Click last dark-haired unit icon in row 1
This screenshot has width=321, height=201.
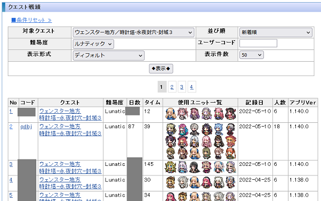pos(230,114)
